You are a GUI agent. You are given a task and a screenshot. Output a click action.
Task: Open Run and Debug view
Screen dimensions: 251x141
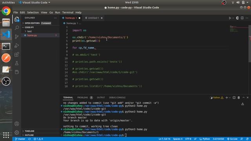click(16, 45)
